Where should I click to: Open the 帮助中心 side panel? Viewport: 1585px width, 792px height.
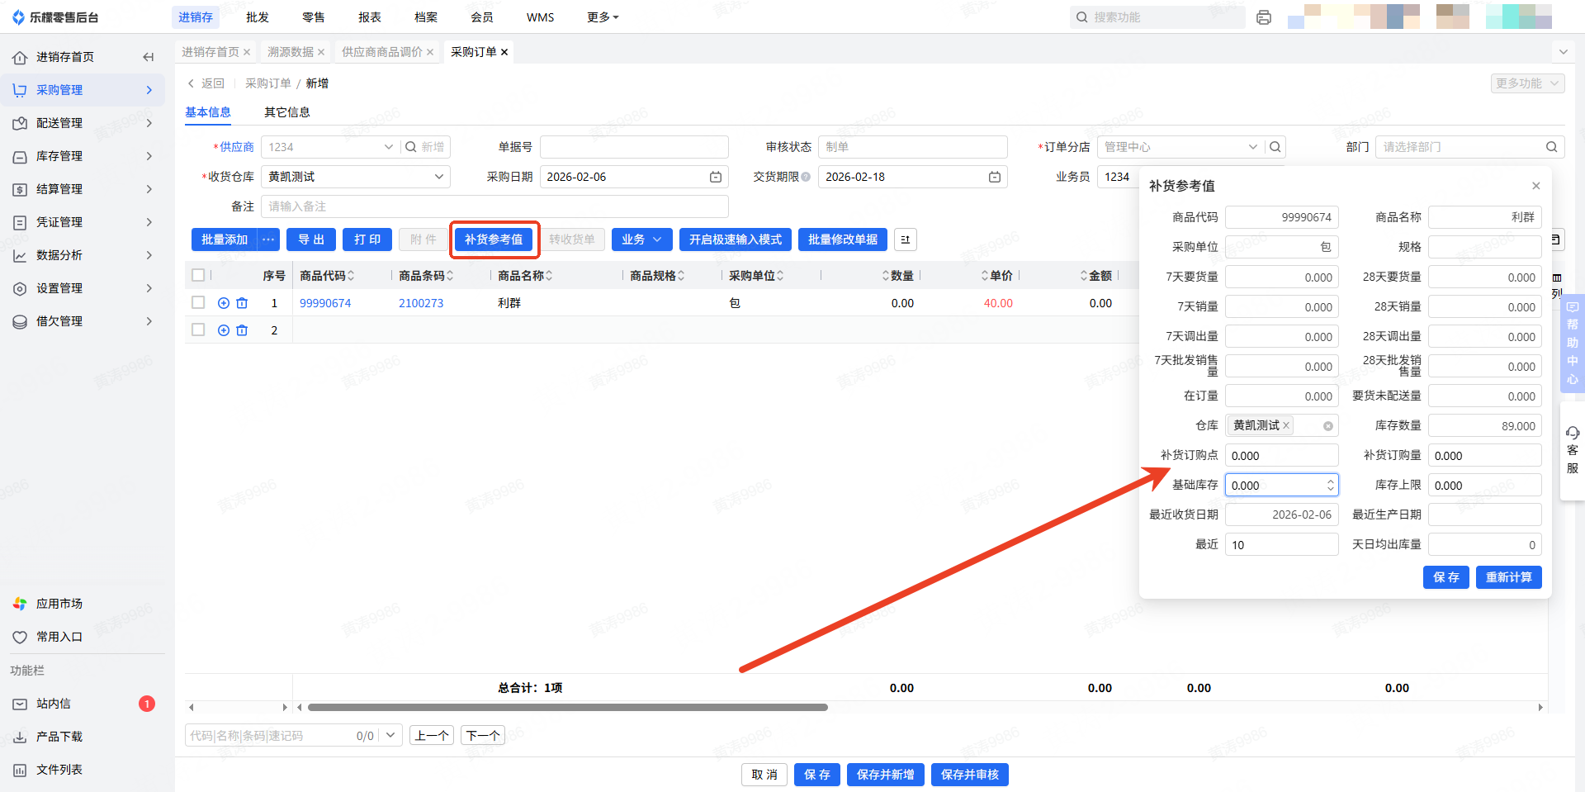(1573, 343)
